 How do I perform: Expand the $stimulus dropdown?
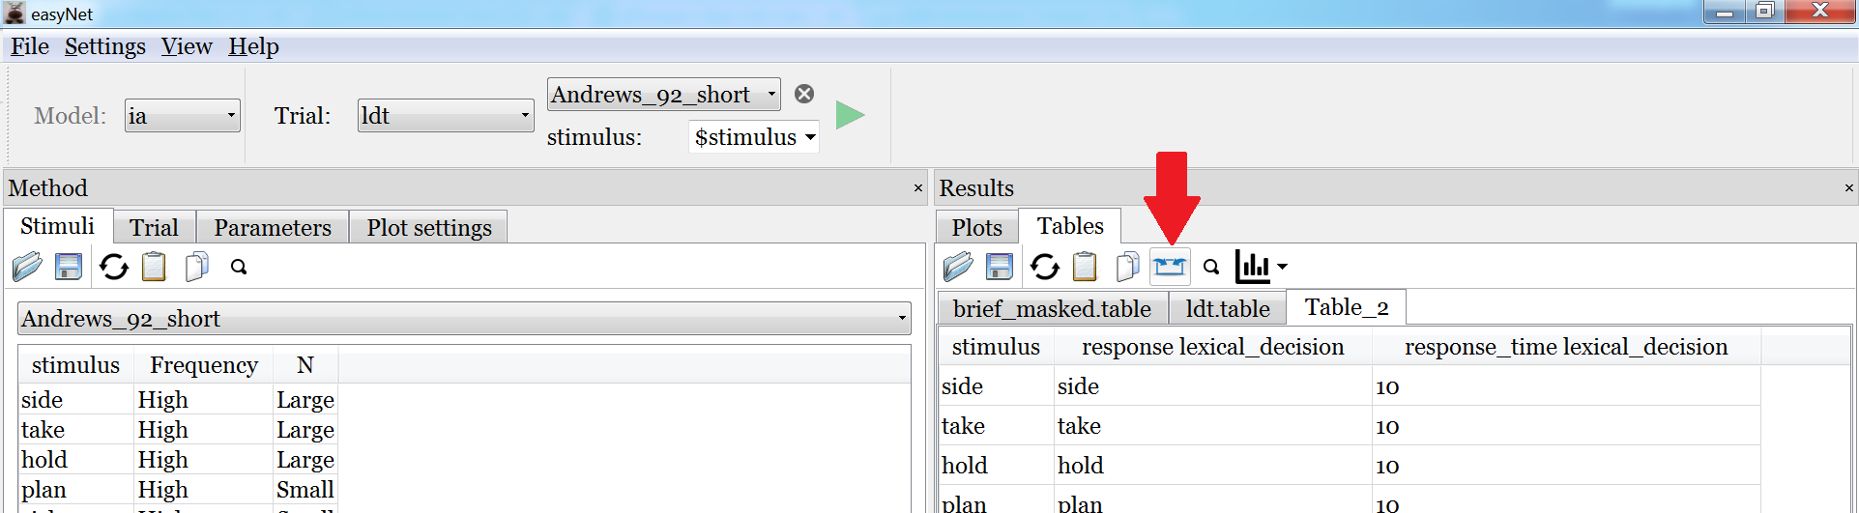(x=754, y=137)
